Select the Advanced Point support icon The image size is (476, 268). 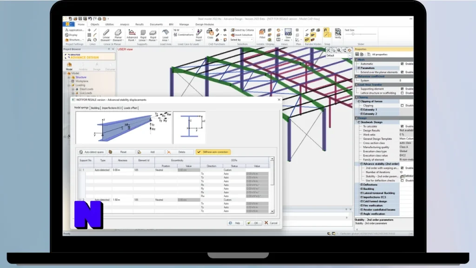(x=132, y=32)
